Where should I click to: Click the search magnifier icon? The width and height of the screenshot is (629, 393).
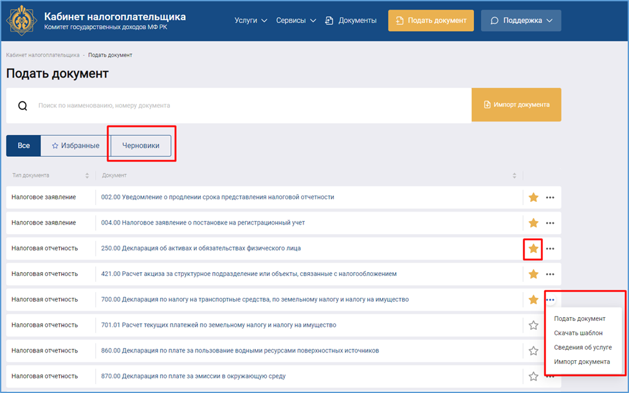point(23,106)
